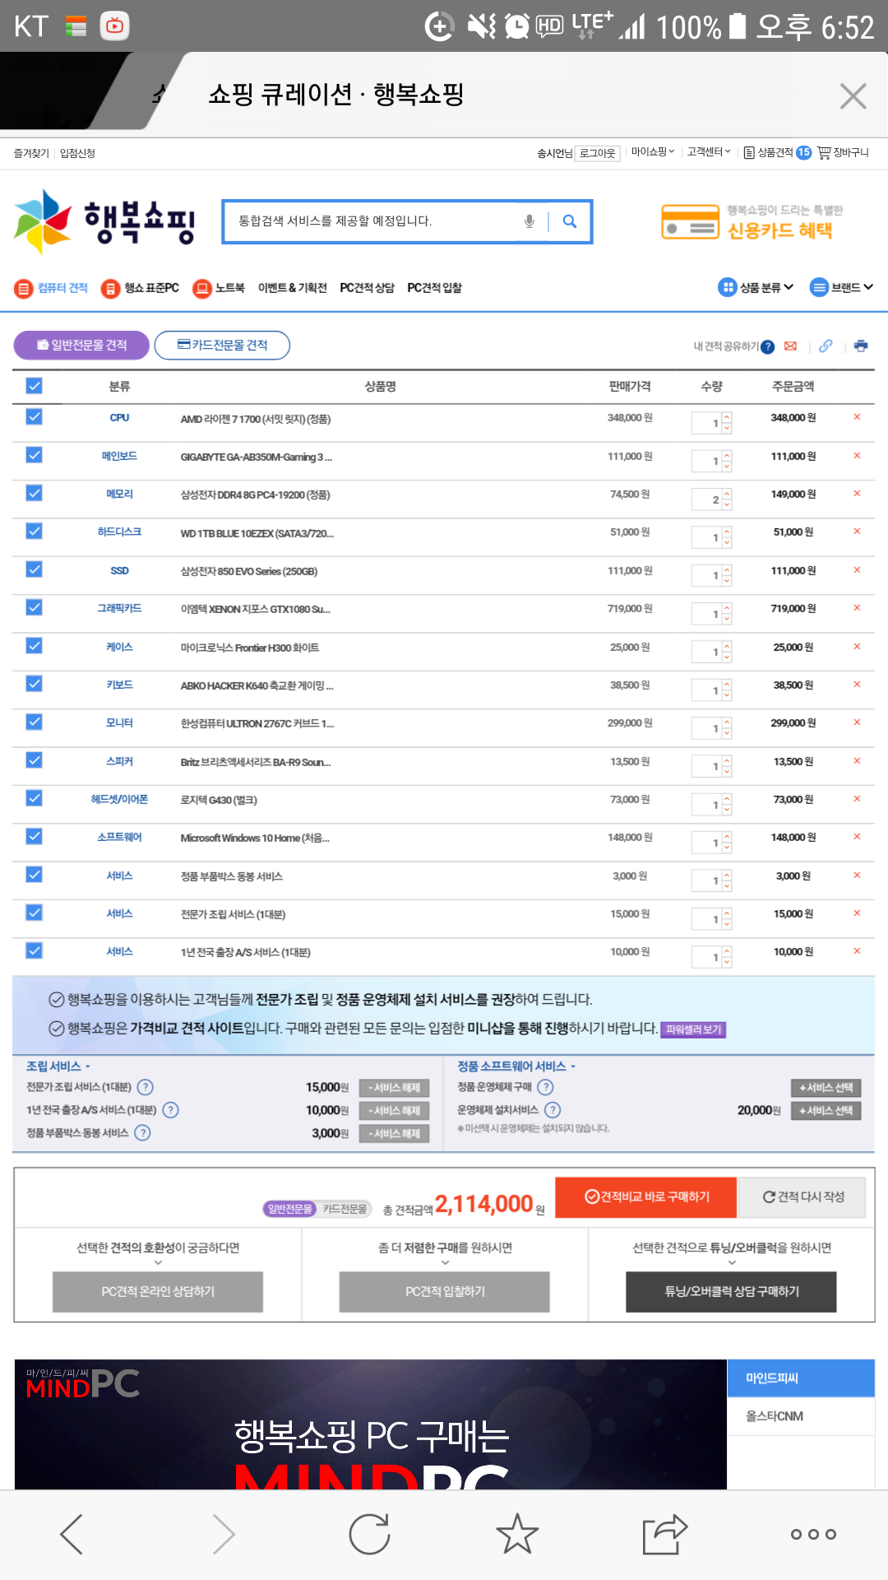Remove the 메모리 row with X icon
This screenshot has width=888, height=1580.
(857, 494)
